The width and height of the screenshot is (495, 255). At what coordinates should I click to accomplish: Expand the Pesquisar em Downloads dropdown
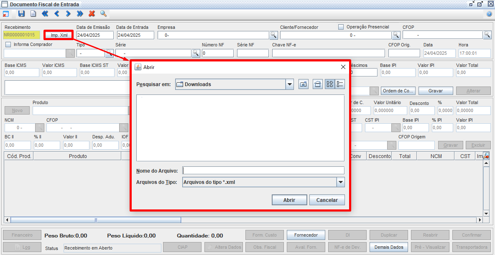(290, 84)
